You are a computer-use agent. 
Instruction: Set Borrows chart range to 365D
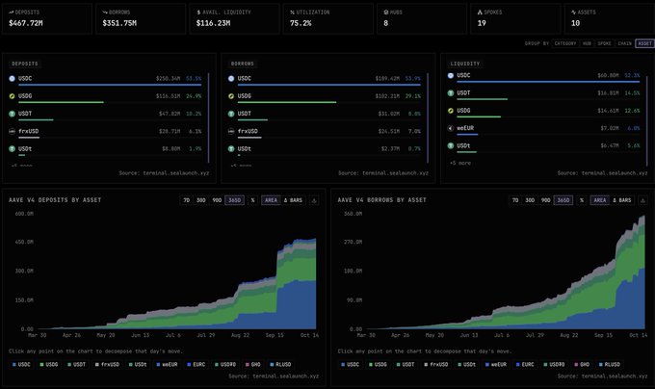(x=563, y=200)
